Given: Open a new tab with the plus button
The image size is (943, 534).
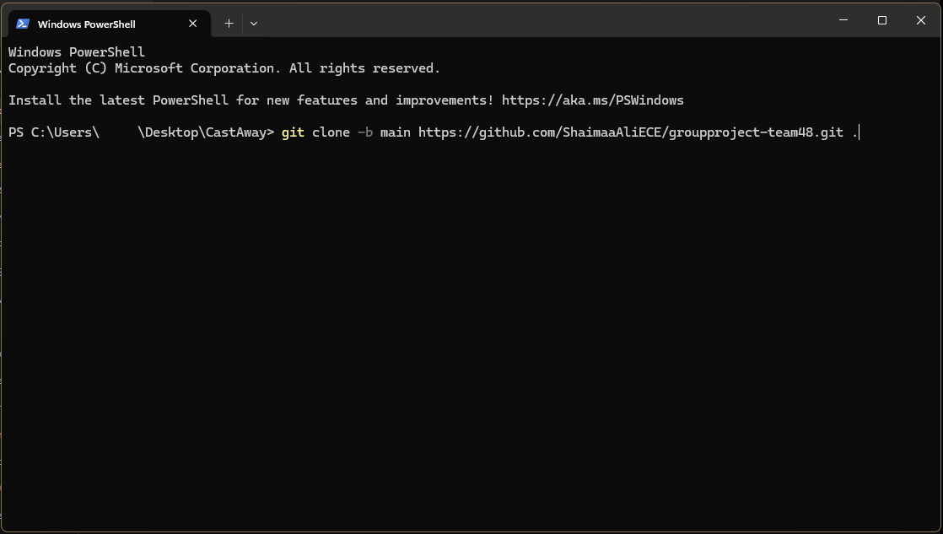Looking at the screenshot, I should pyautogui.click(x=229, y=24).
